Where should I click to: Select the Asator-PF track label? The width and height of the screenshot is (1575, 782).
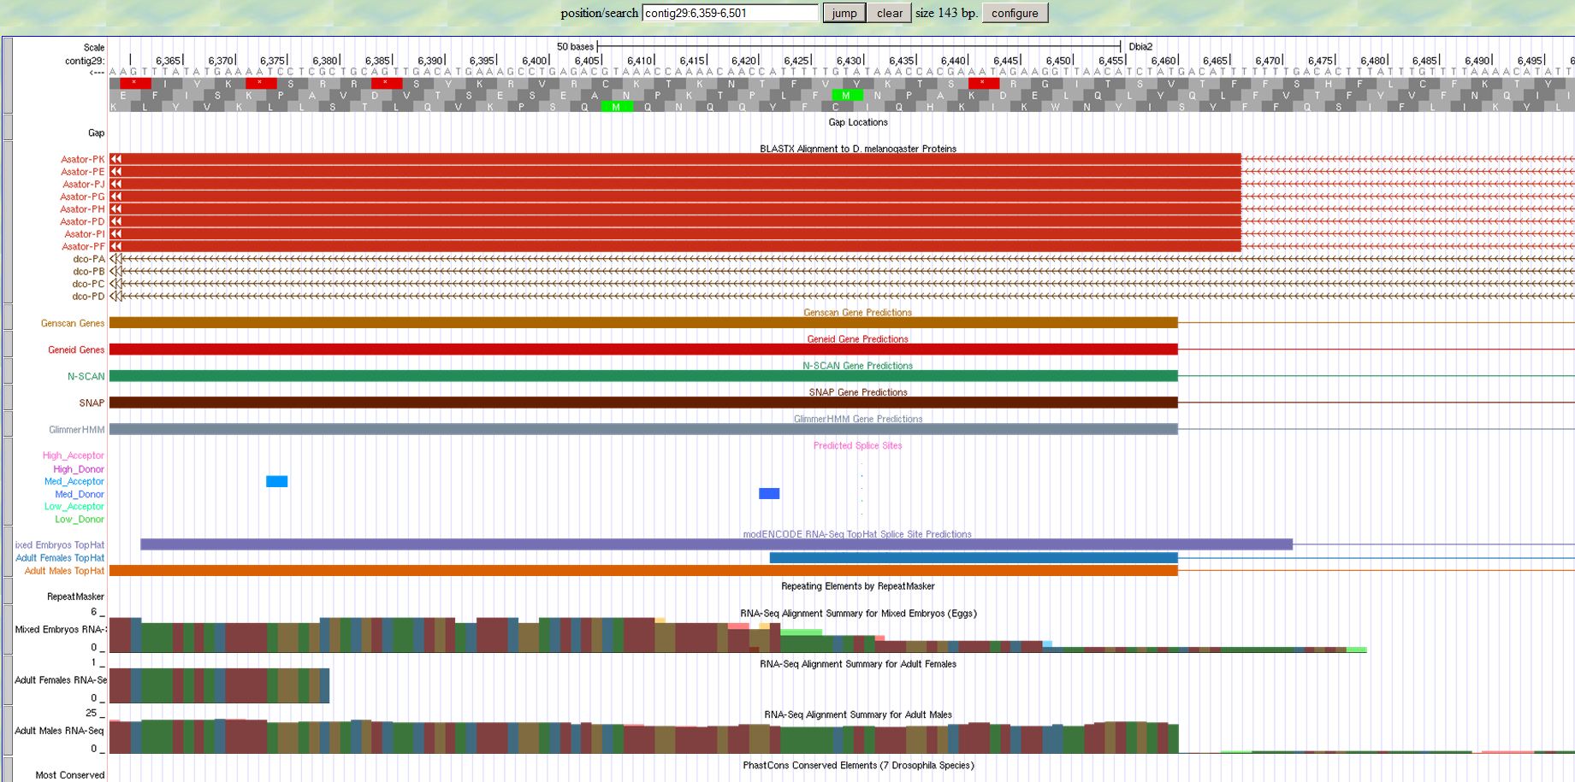(83, 247)
